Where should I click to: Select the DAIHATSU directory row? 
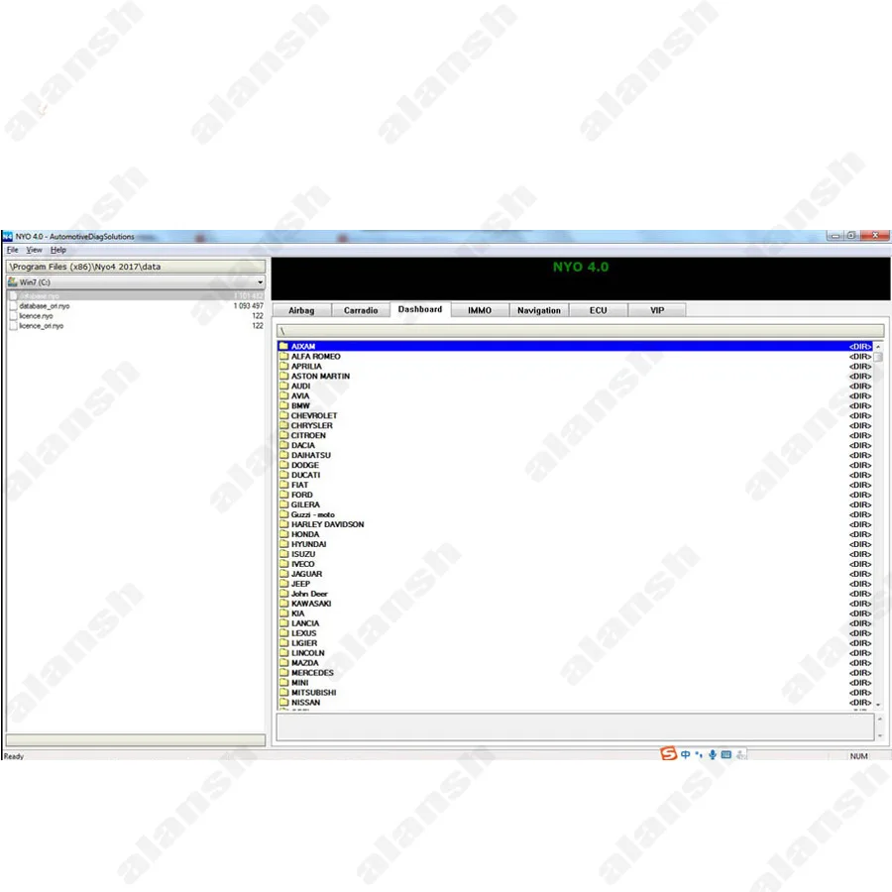tap(575, 455)
